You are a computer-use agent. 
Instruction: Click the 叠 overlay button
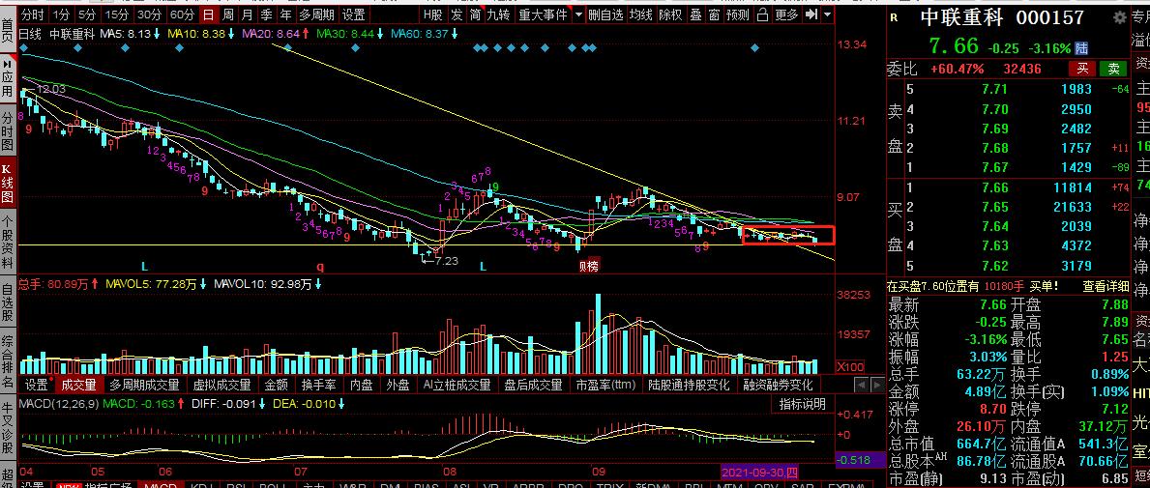[x=695, y=14]
